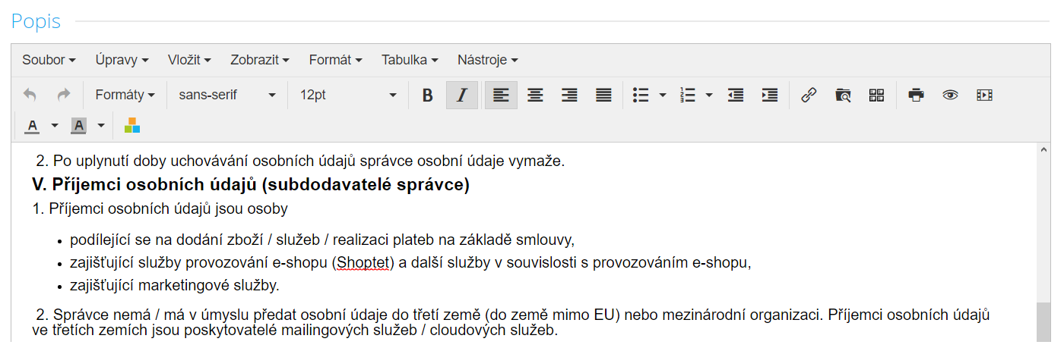This screenshot has width=1064, height=348.
Task: Redo the last undone edit
Action: click(x=64, y=95)
